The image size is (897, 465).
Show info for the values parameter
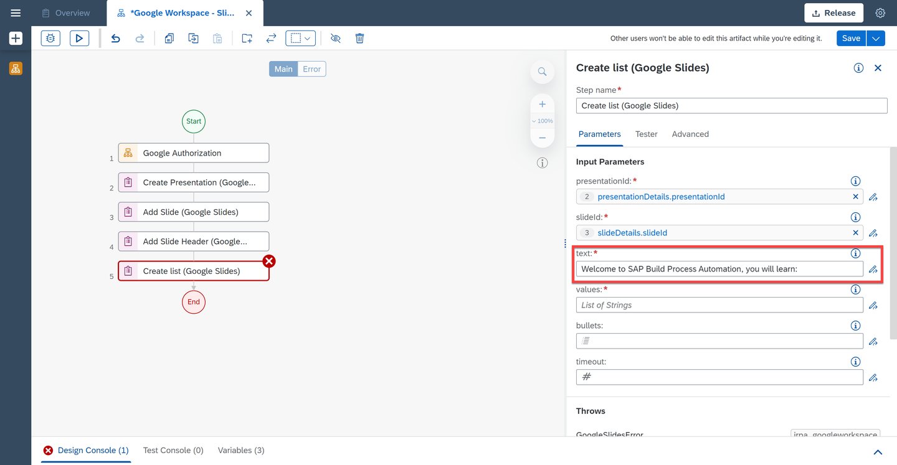tap(855, 289)
